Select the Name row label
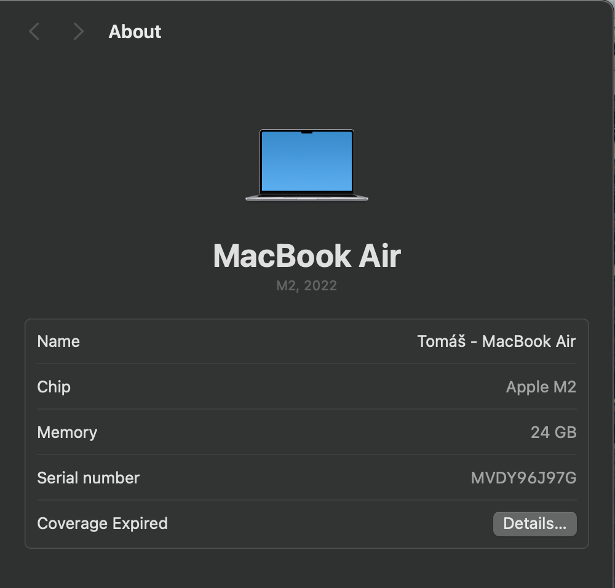This screenshot has height=588, width=615. coord(58,341)
